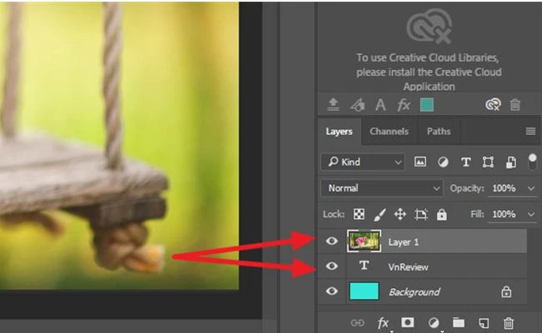Image resolution: width=542 pixels, height=333 pixels.
Task: Open the Kind filter type dropdown
Action: (x=363, y=162)
